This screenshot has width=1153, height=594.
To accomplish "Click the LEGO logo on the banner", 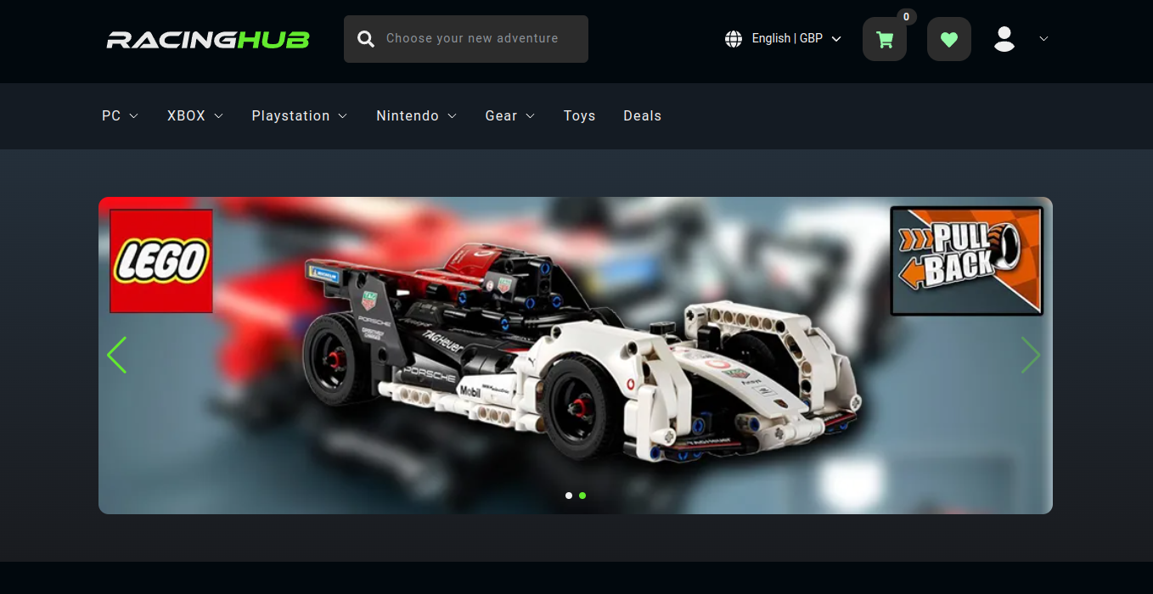I will pos(161,261).
